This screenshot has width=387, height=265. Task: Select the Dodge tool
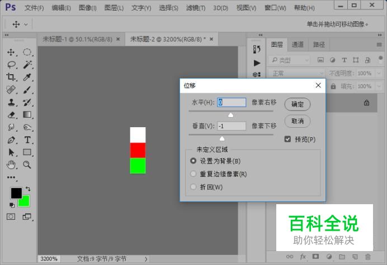coord(27,127)
